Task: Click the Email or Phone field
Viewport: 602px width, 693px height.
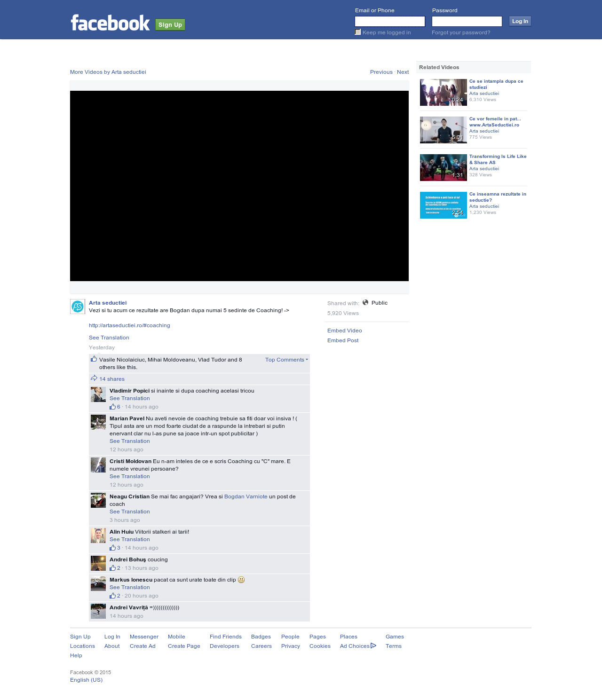Action: click(x=390, y=21)
